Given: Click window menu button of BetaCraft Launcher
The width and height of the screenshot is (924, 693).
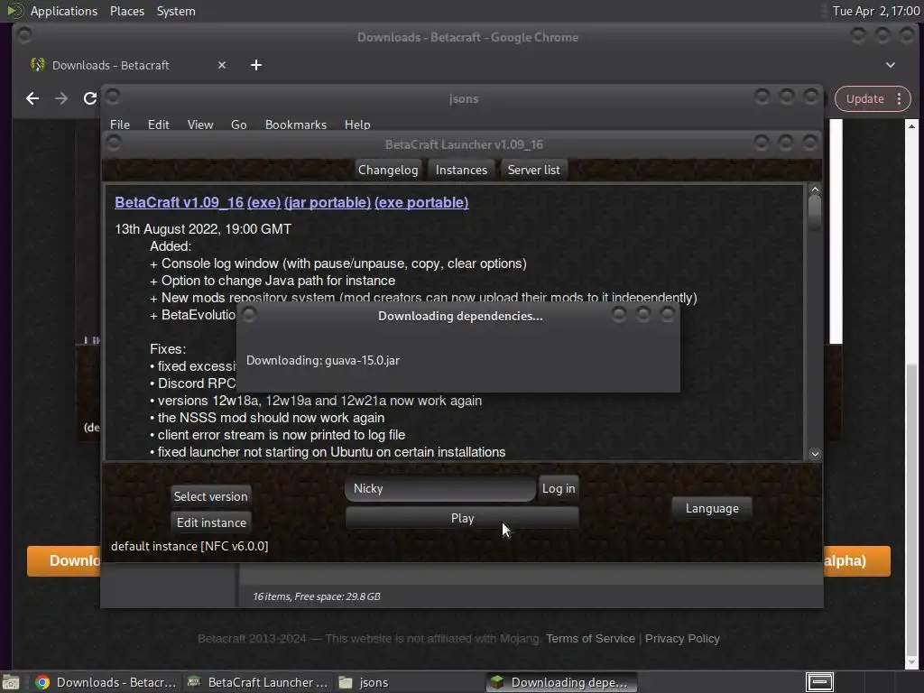Looking at the screenshot, I should 114,143.
